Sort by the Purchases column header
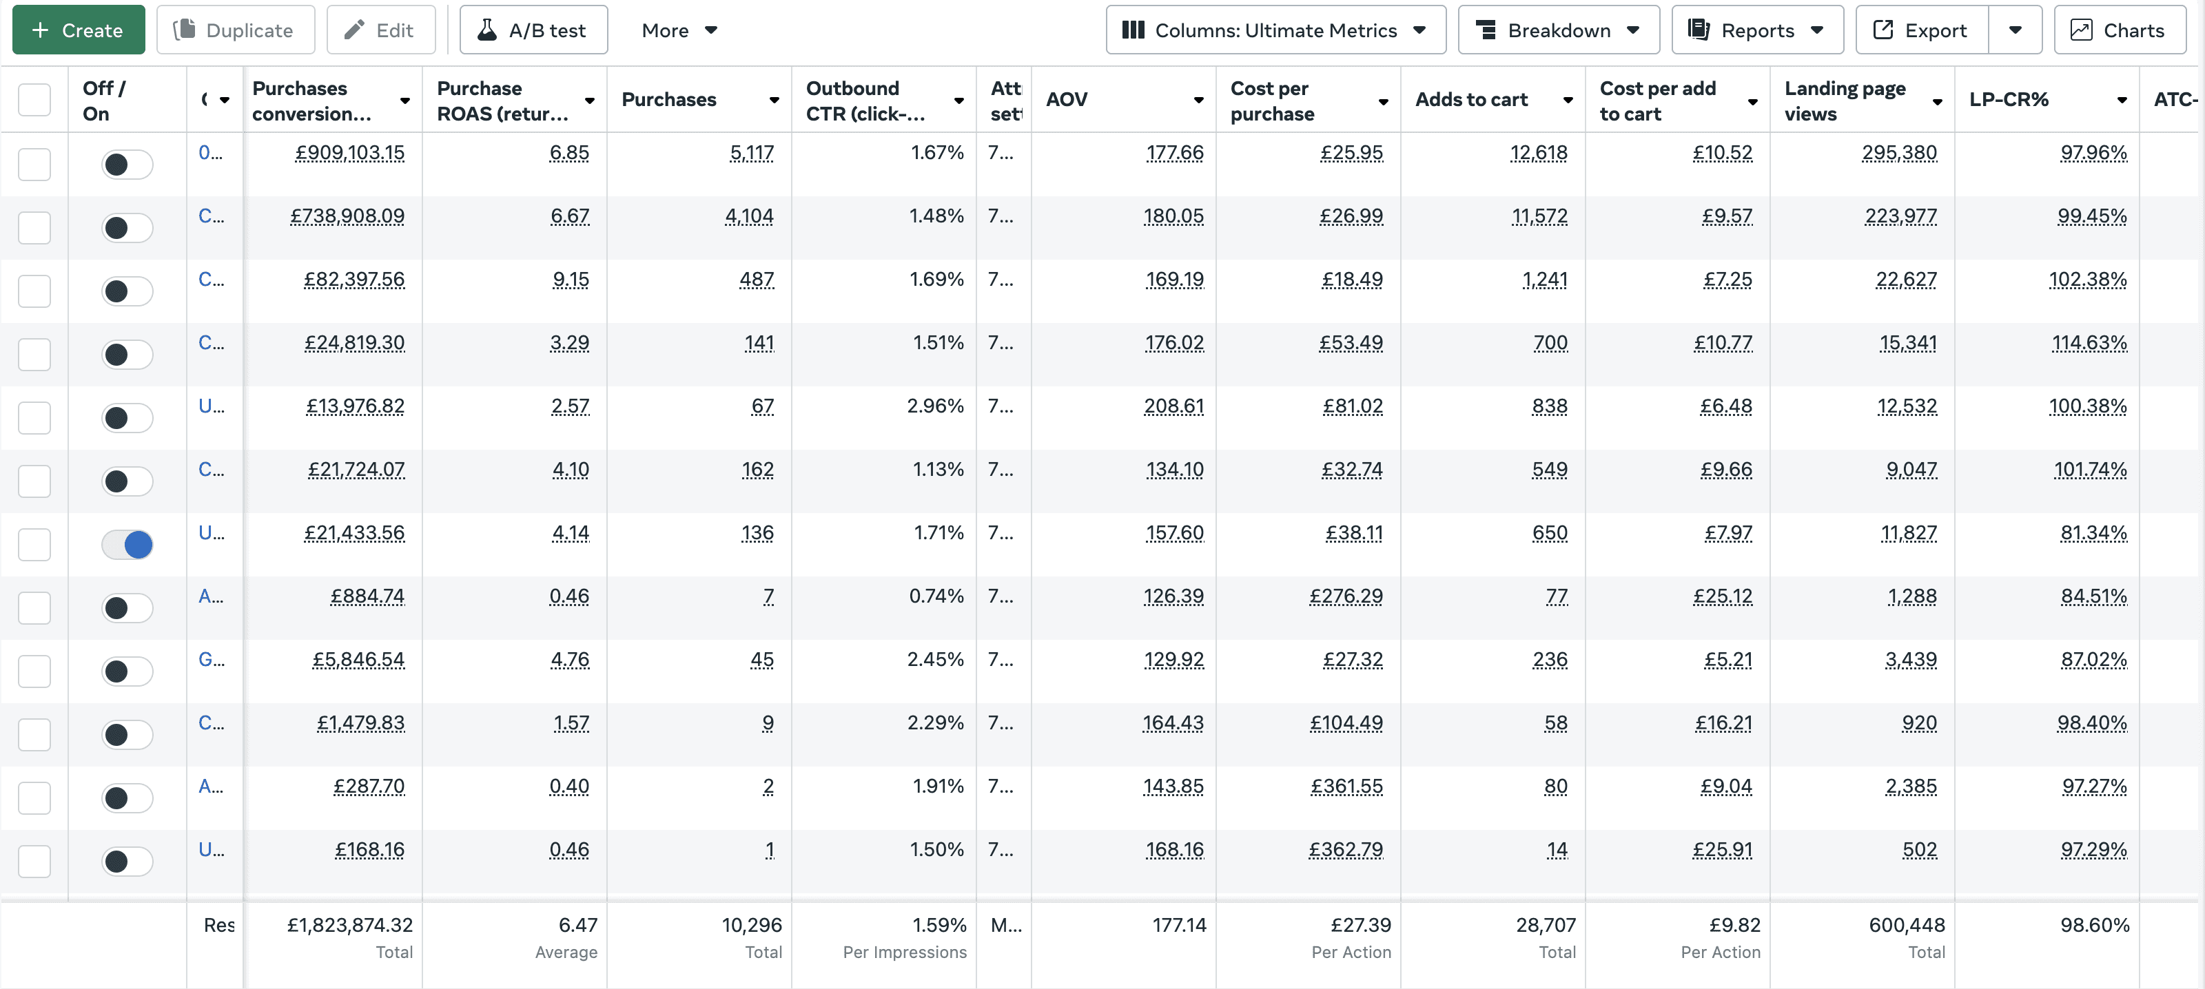The image size is (2205, 989). pos(668,100)
